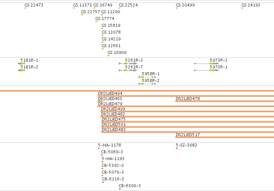Click the GS:20499 orange triangle marker
The image size is (274, 191).
coord(177,8)
